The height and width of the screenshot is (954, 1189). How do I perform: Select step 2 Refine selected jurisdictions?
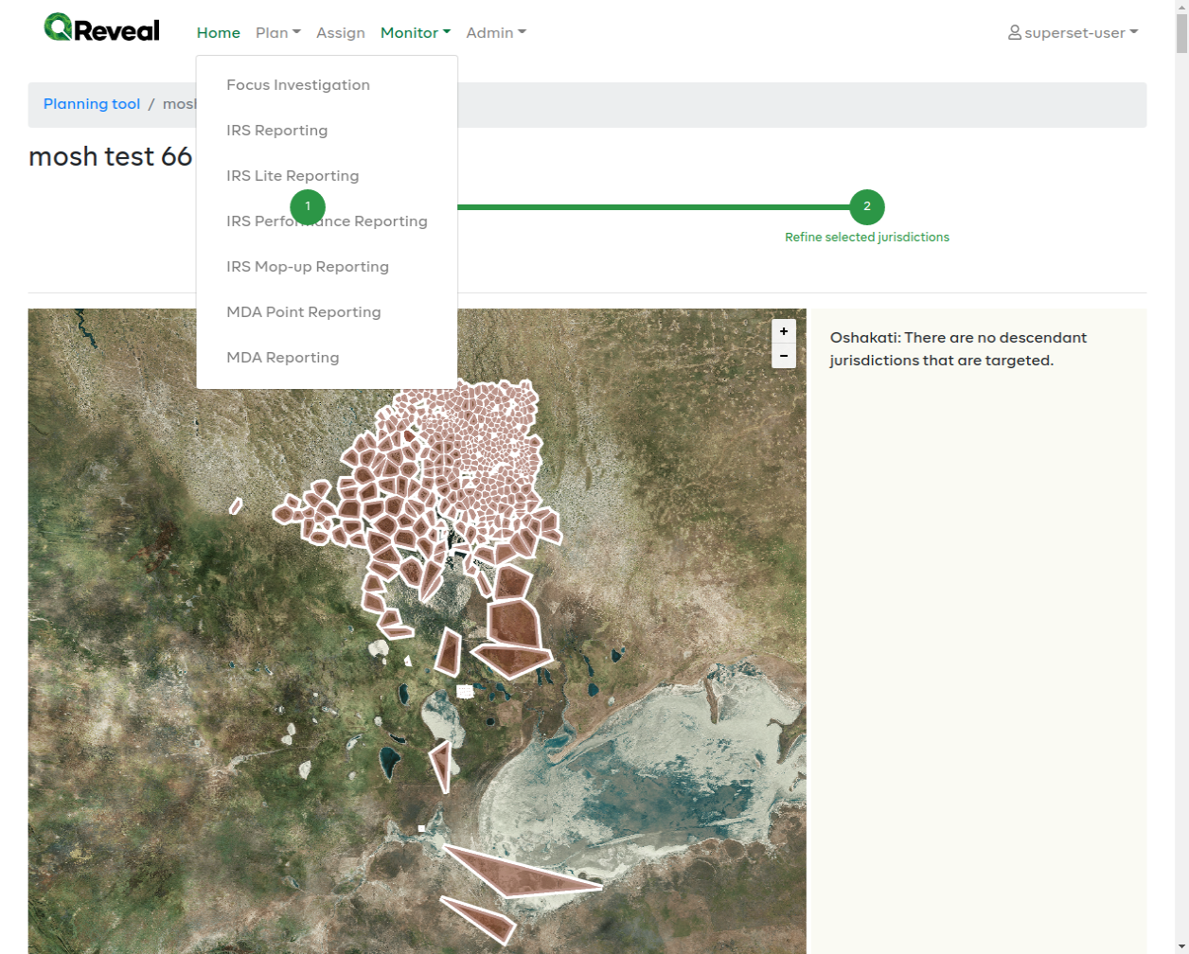tap(866, 206)
